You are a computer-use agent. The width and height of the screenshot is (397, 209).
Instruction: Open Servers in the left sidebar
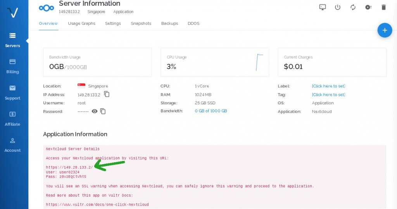pyautogui.click(x=12, y=40)
